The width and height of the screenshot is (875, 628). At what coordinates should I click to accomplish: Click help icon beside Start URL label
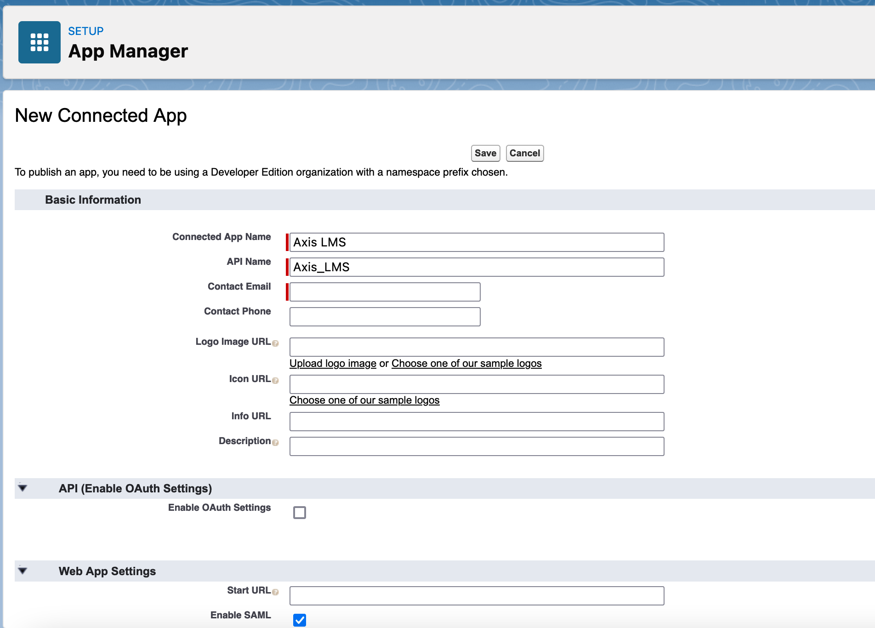pyautogui.click(x=275, y=592)
